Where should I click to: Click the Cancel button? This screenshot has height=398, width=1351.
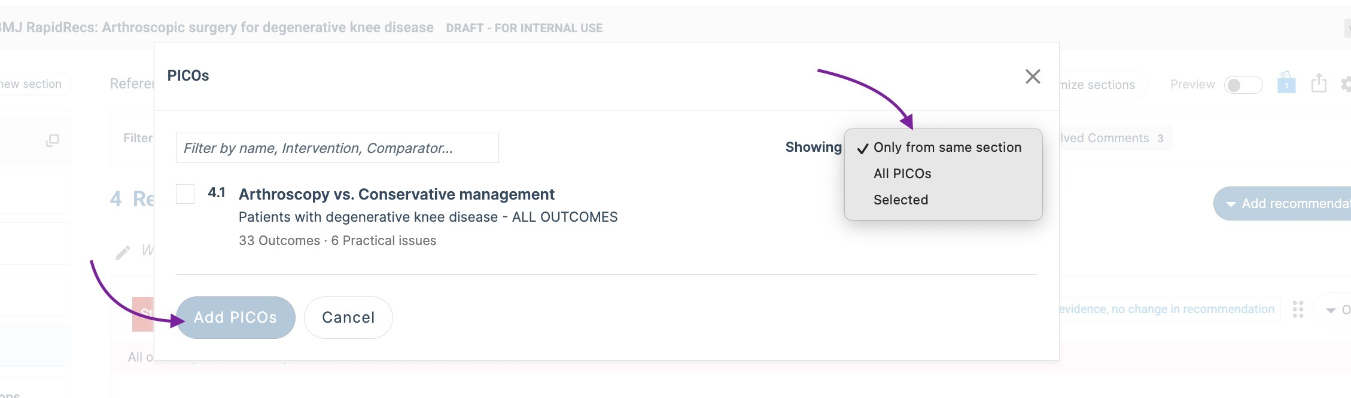(348, 317)
